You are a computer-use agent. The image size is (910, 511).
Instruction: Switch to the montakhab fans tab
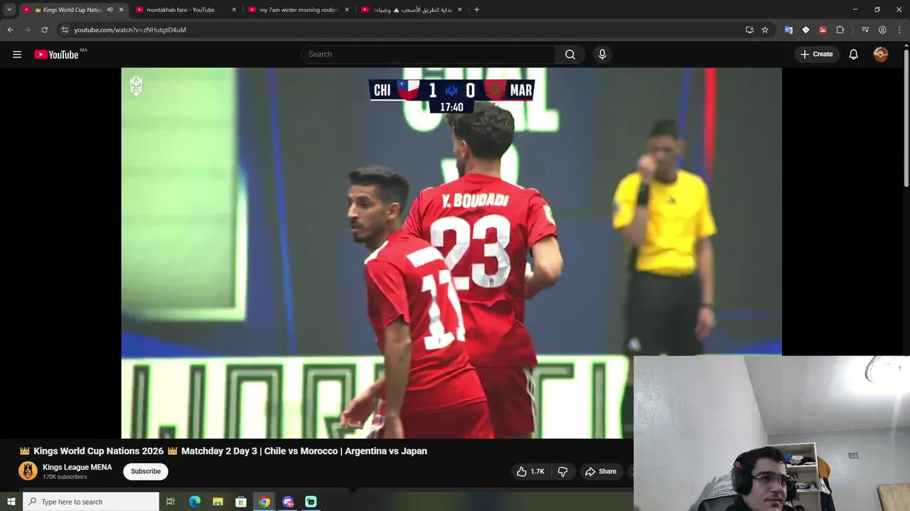(181, 10)
